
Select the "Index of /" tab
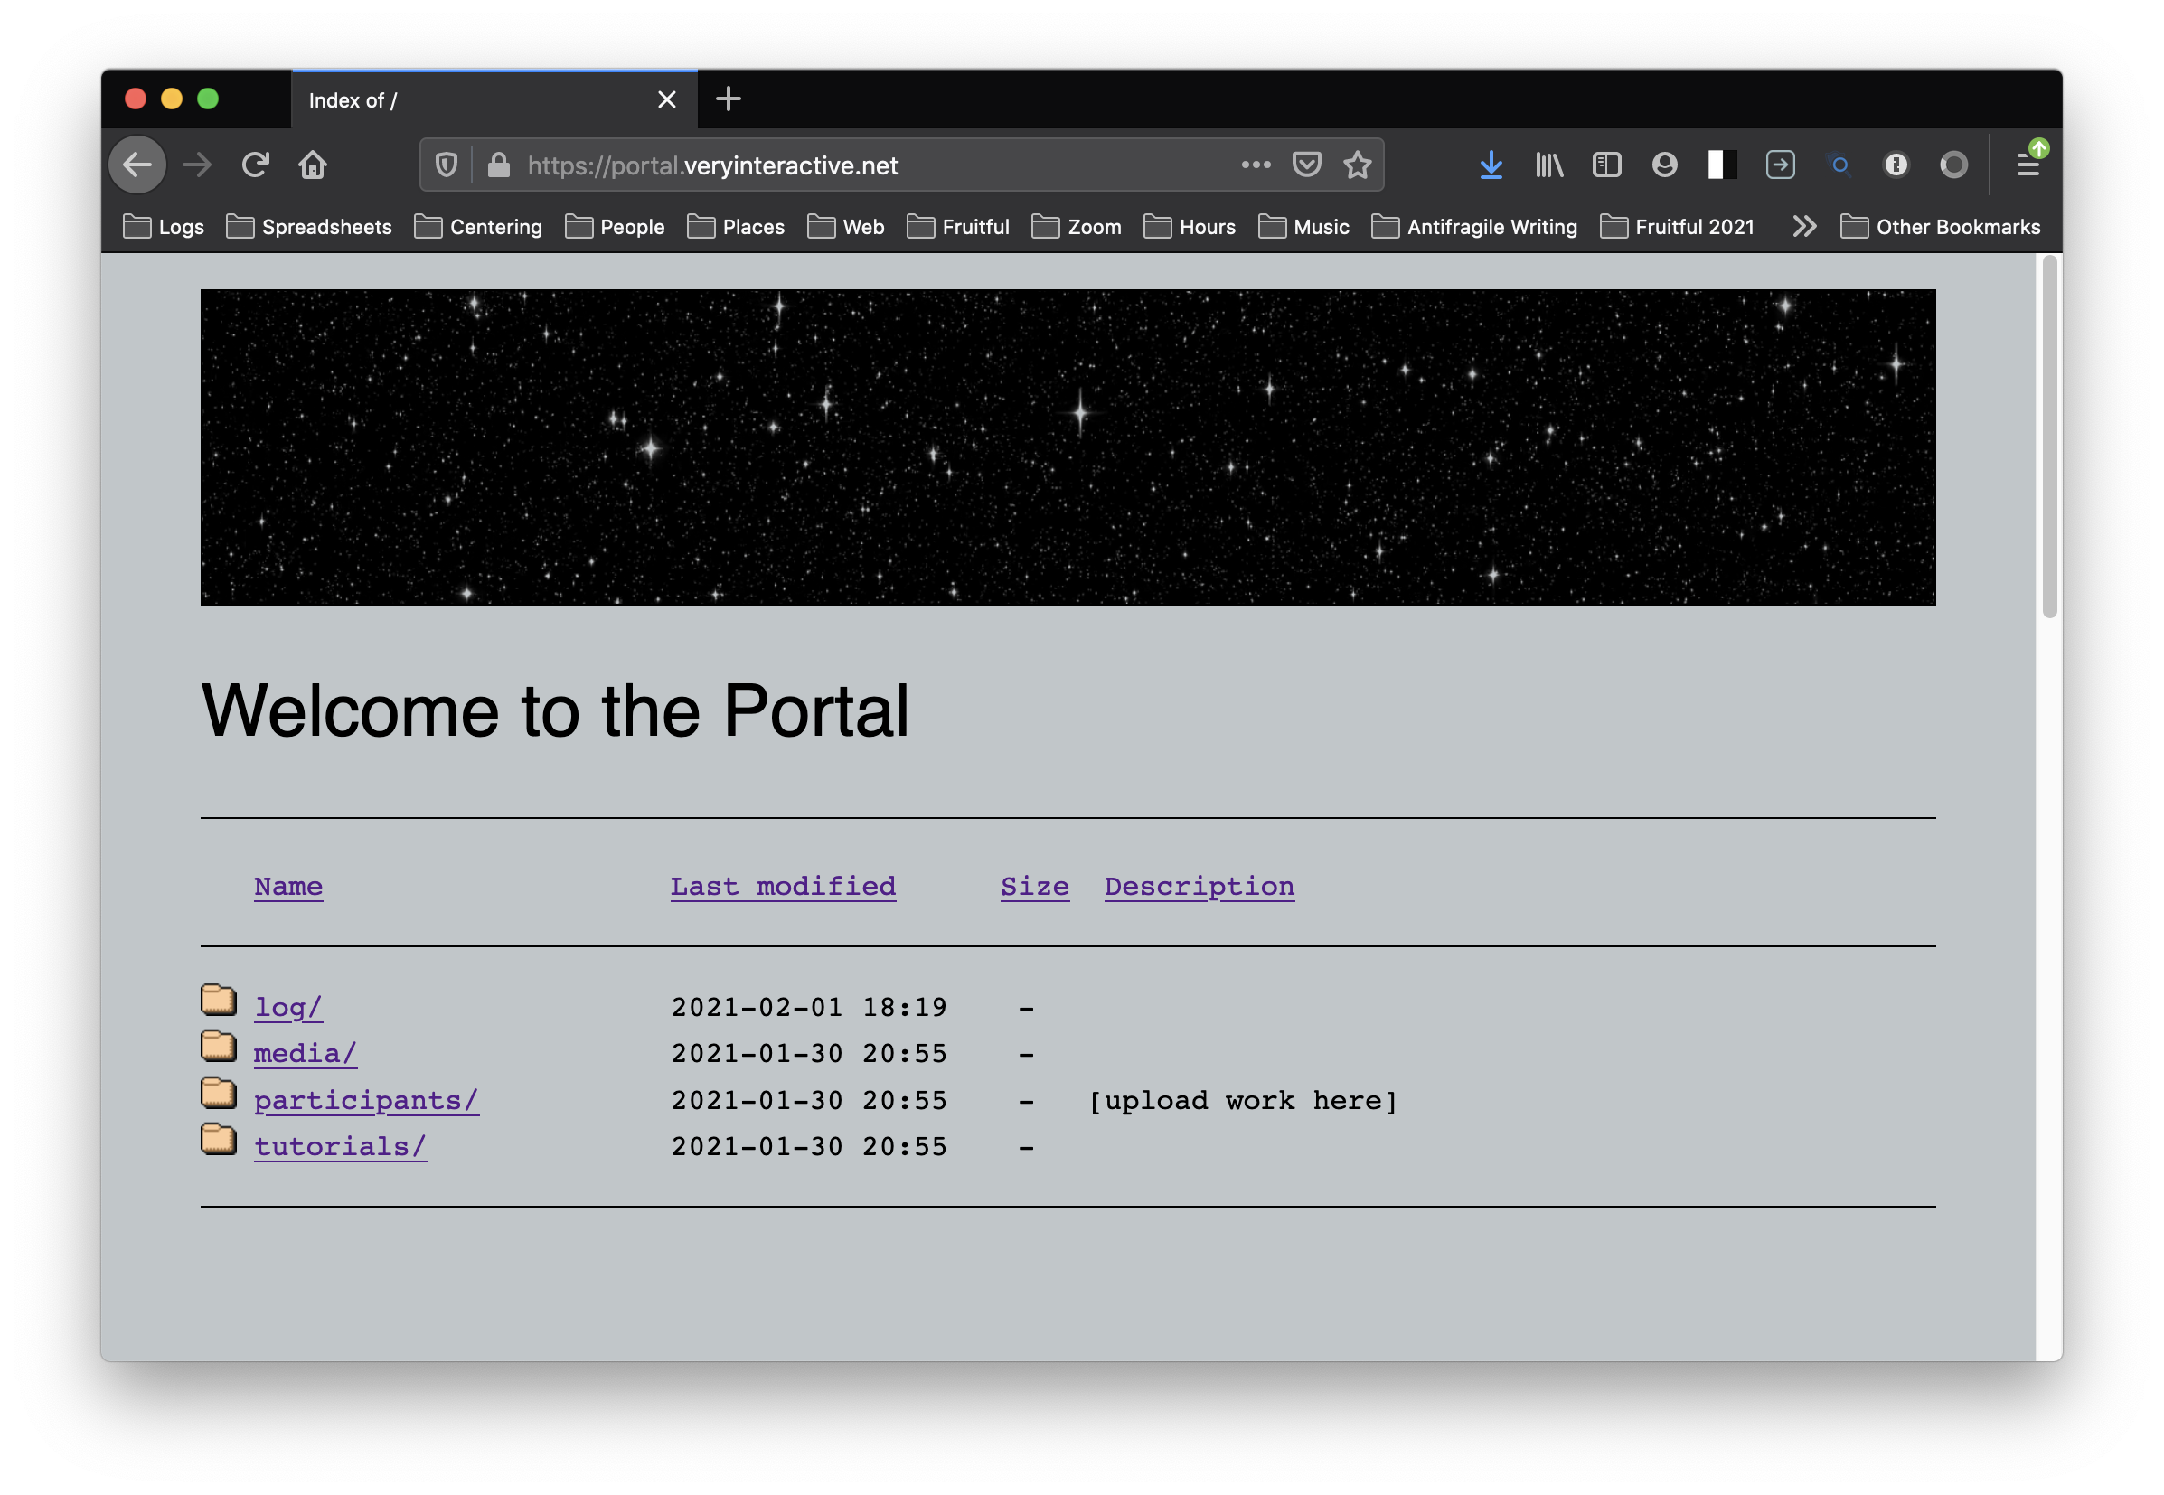494,100
